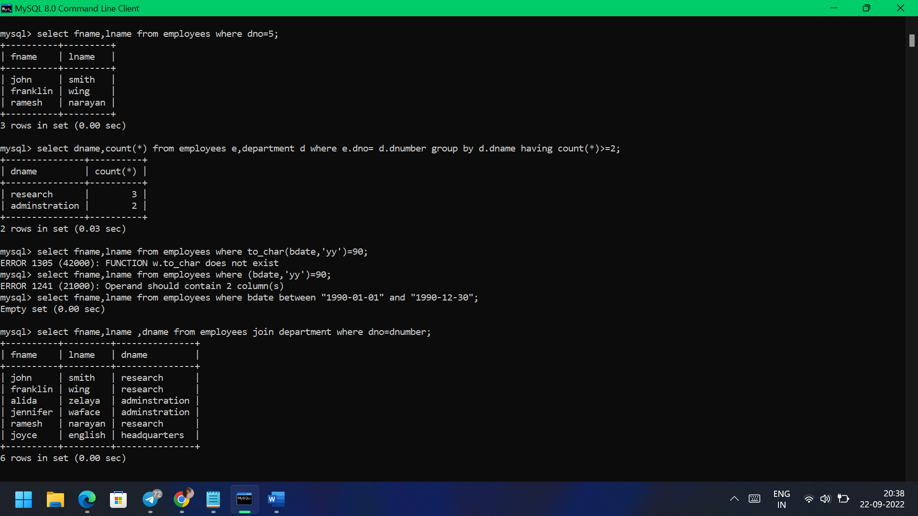918x516 pixels.
Task: Open the ENG IN language switcher
Action: click(x=781, y=499)
